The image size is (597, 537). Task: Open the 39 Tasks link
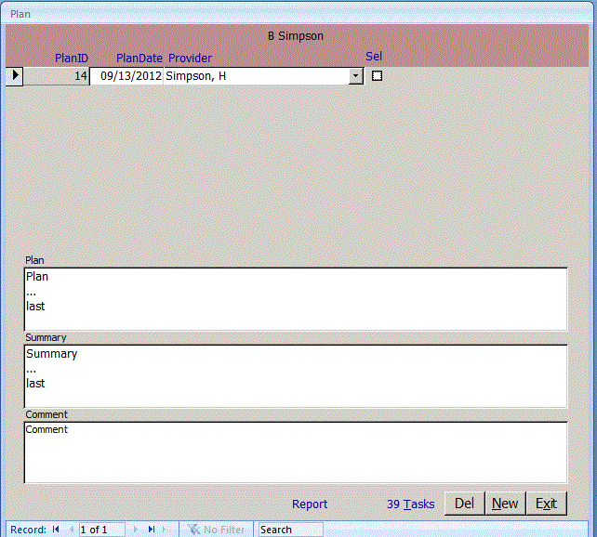[410, 504]
